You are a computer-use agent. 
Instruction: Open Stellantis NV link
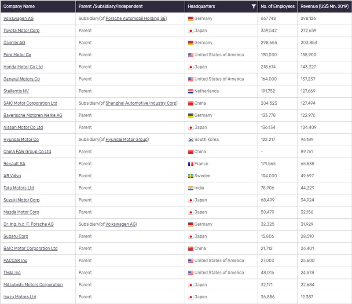16,91
